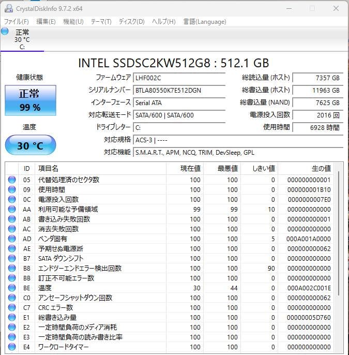Click status orb for E3 一定時間負荷の読み書き比率
Screen dimensions: 349x355
(x=12, y=337)
